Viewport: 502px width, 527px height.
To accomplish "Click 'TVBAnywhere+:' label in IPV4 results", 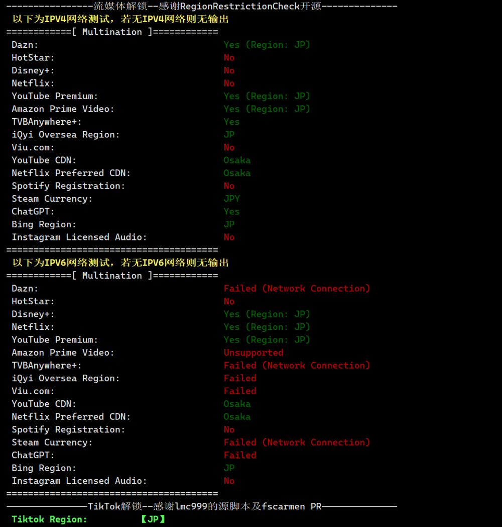I will point(47,122).
